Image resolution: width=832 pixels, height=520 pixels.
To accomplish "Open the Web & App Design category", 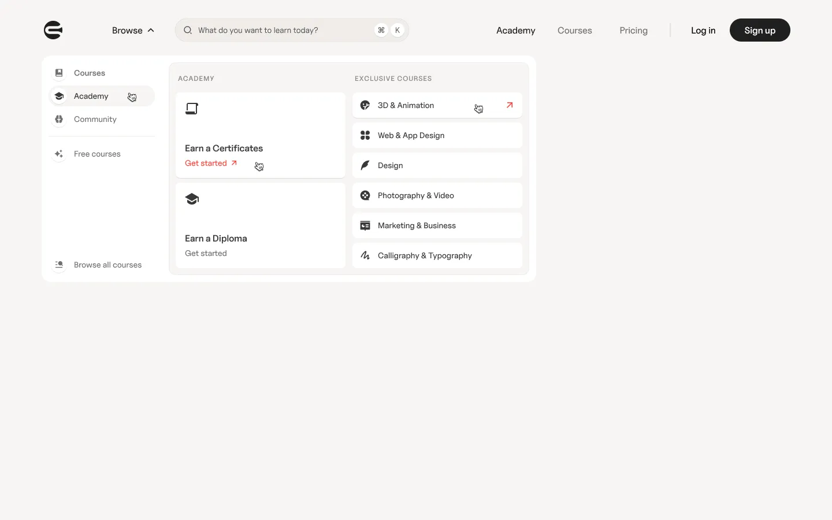I will tap(437, 135).
